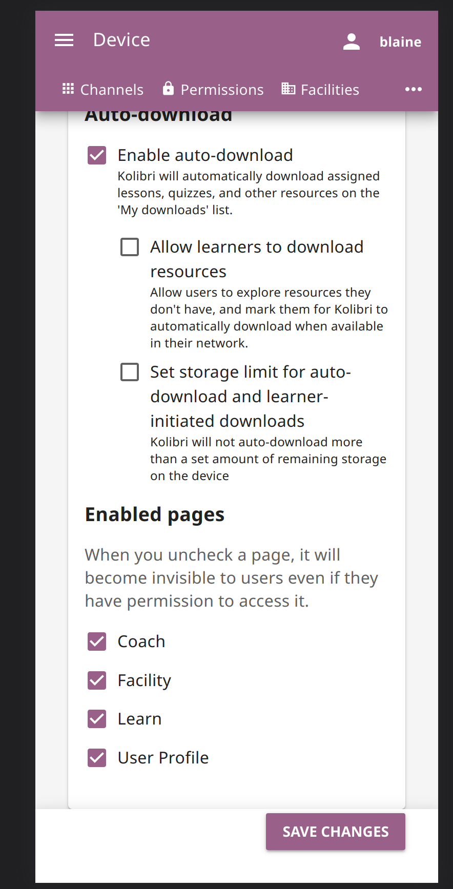Click the Device title in the header
Image resolution: width=453 pixels, height=889 pixels.
pos(121,39)
